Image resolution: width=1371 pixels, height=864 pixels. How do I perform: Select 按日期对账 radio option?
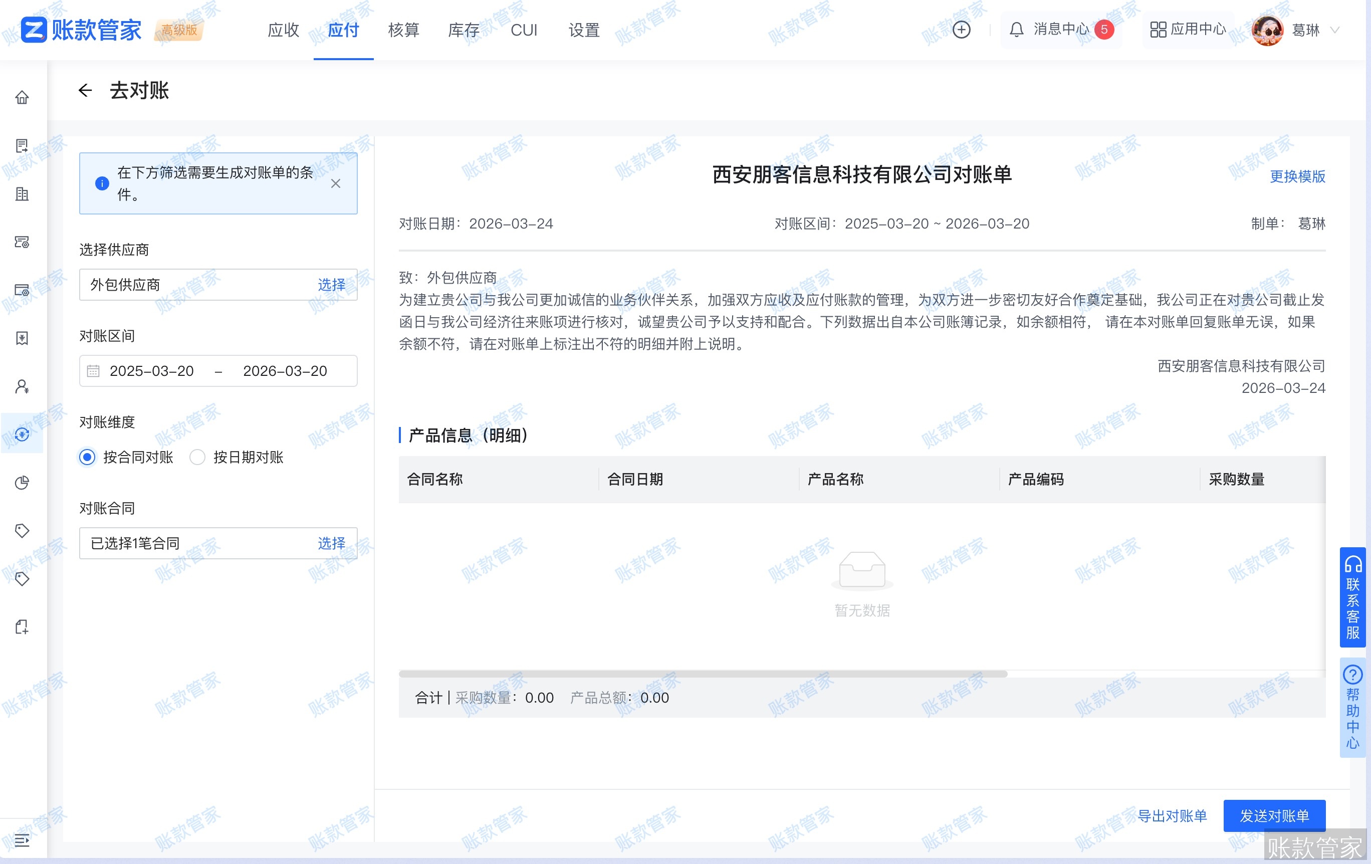pos(197,457)
